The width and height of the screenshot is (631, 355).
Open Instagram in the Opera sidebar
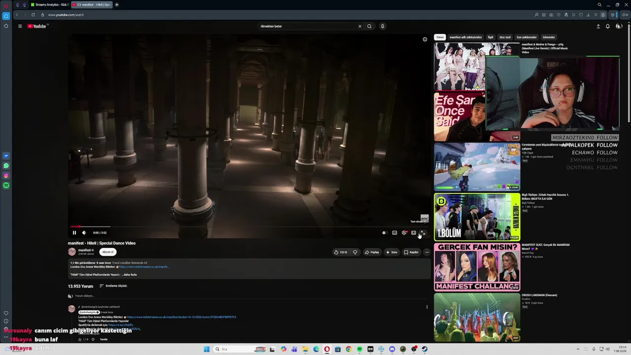click(6, 176)
